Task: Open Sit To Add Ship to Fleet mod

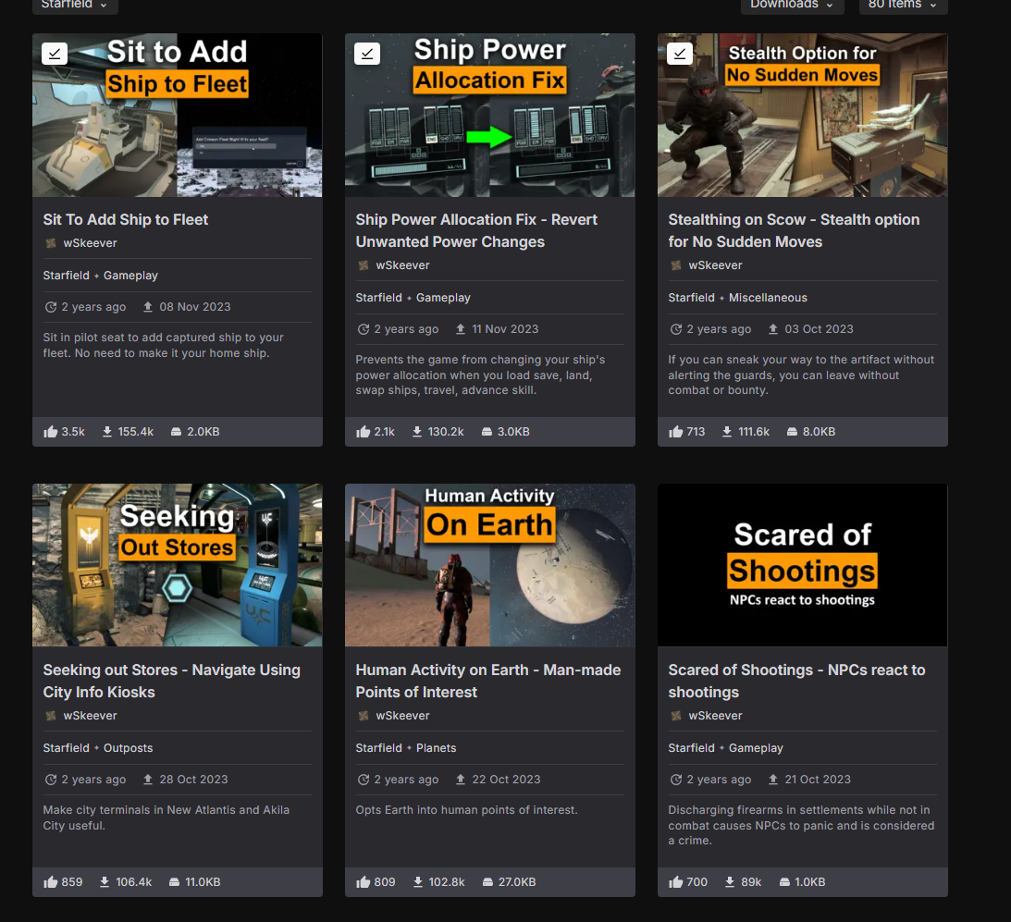Action: coord(125,220)
